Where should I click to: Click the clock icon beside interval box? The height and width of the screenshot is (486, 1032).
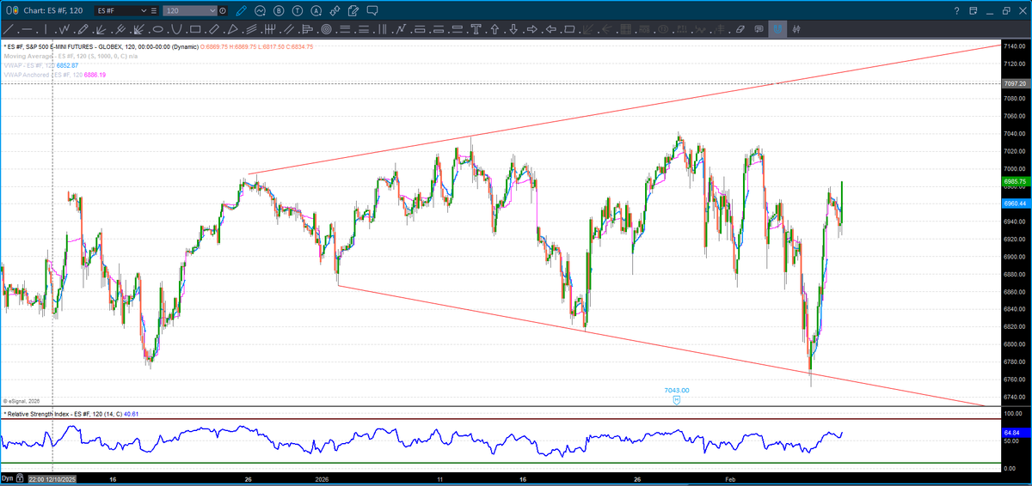(223, 10)
